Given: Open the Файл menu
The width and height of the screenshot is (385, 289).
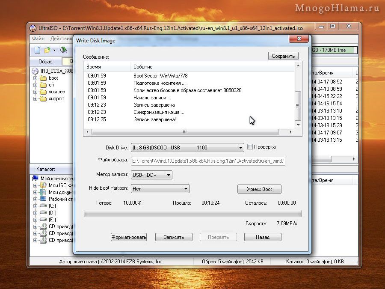Looking at the screenshot, I should tap(38, 39).
